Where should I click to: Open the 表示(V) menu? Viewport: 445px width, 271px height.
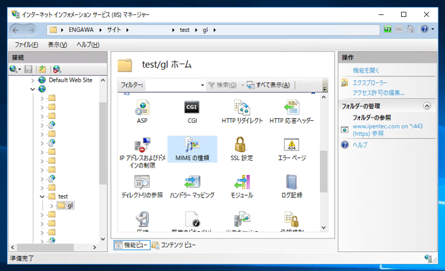pyautogui.click(x=58, y=45)
